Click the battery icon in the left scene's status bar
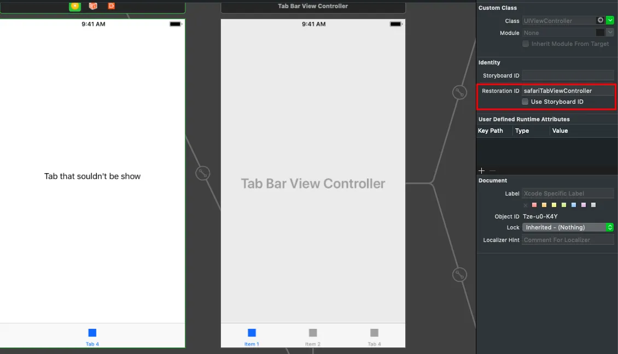 pos(176,24)
